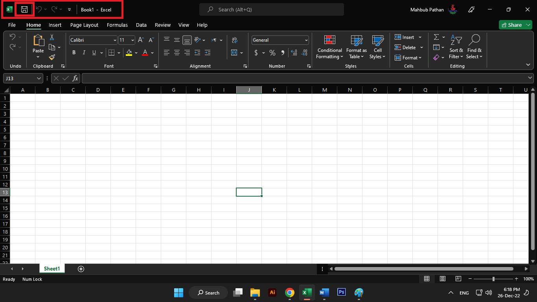537x302 pixels.
Task: Collapse the ribbon with chevron
Action: click(528, 64)
